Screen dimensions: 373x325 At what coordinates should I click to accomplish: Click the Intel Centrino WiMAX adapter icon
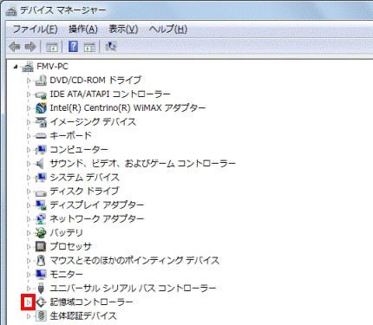pyautogui.click(x=41, y=108)
